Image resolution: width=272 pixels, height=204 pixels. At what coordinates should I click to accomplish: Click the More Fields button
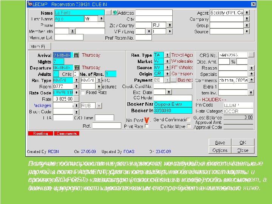click(x=40, y=46)
